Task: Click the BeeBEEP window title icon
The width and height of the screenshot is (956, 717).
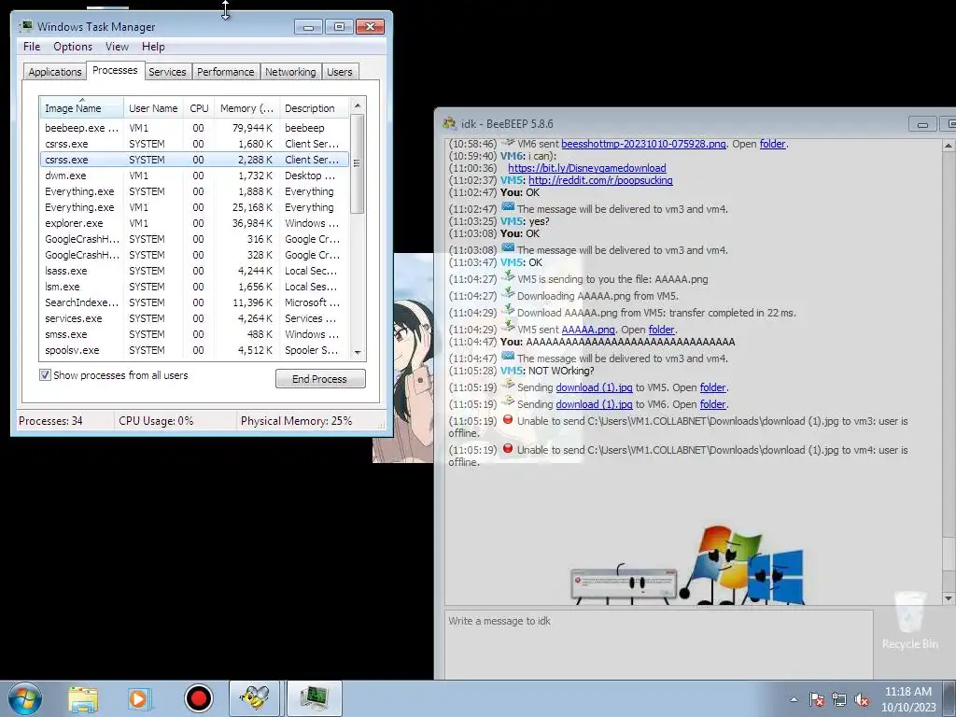Action: pos(449,124)
